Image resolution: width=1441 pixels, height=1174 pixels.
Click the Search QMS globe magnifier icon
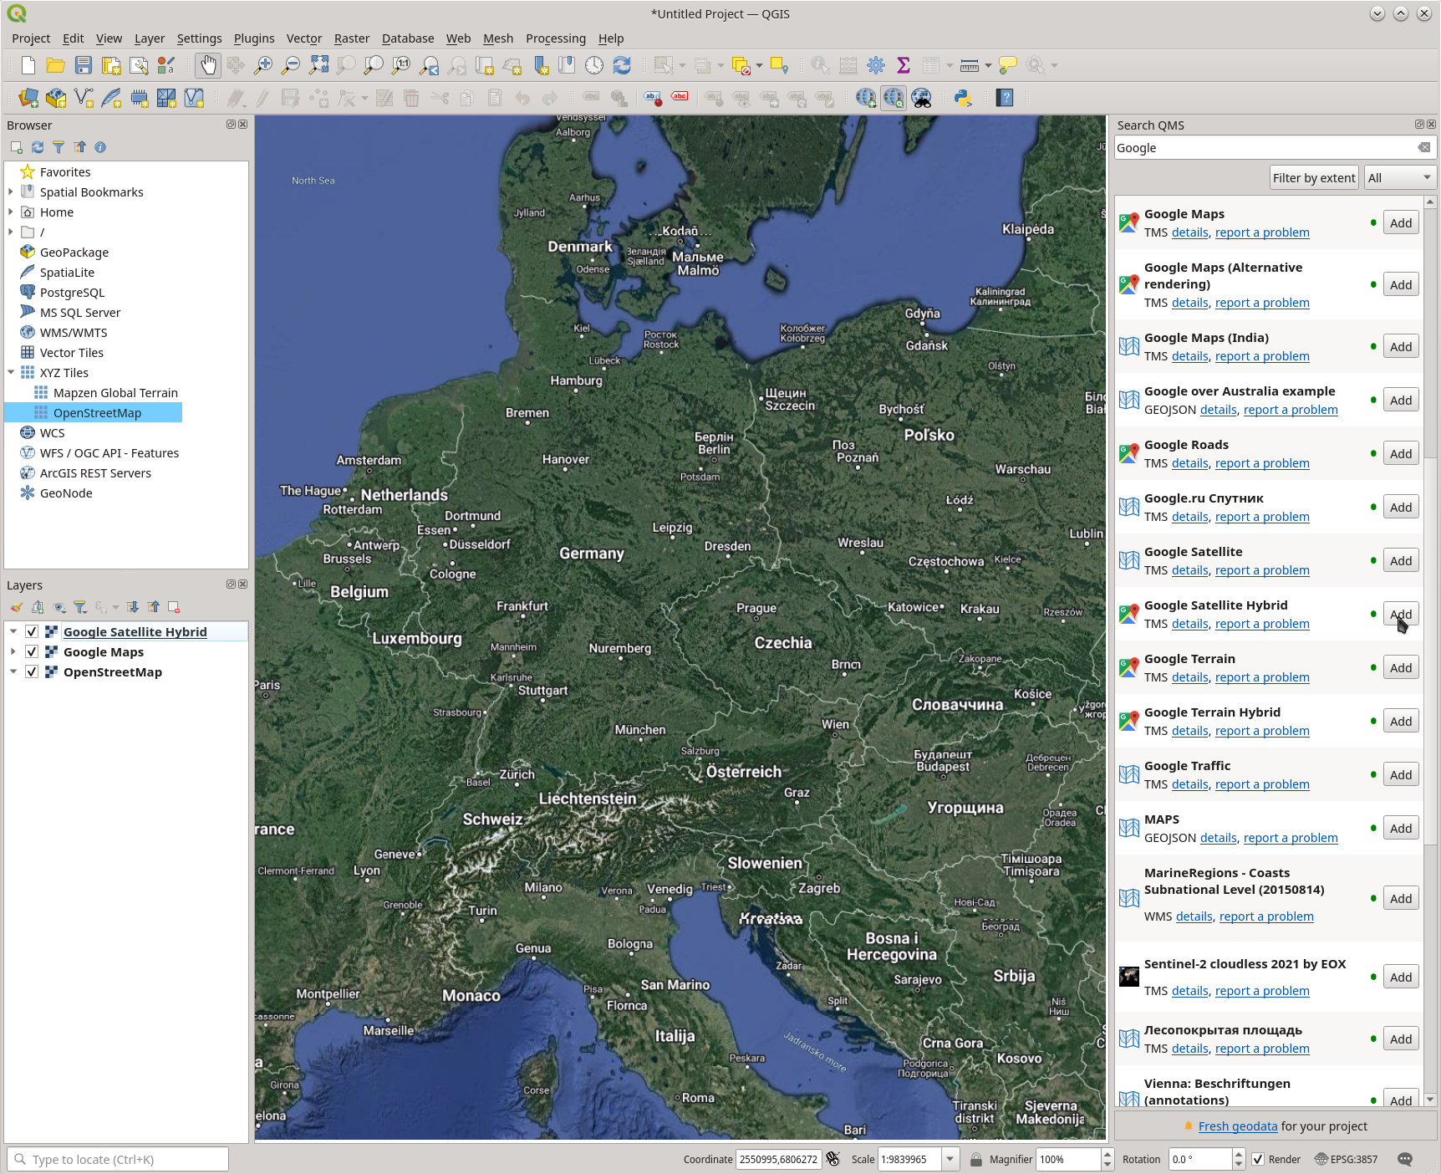[894, 98]
